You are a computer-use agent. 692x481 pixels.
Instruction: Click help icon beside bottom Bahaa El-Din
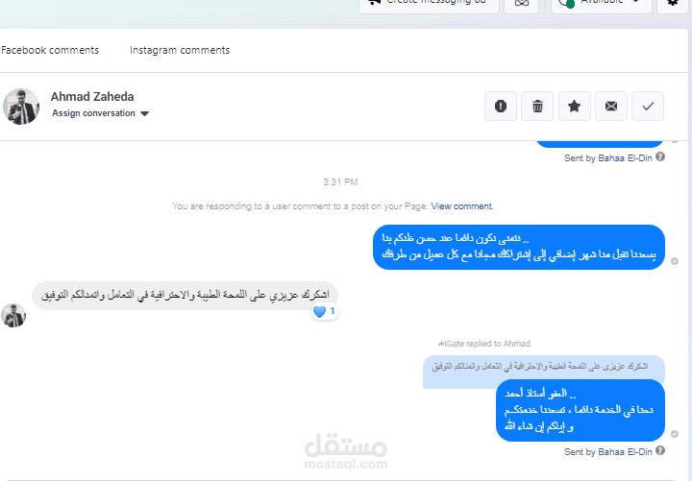click(x=660, y=450)
